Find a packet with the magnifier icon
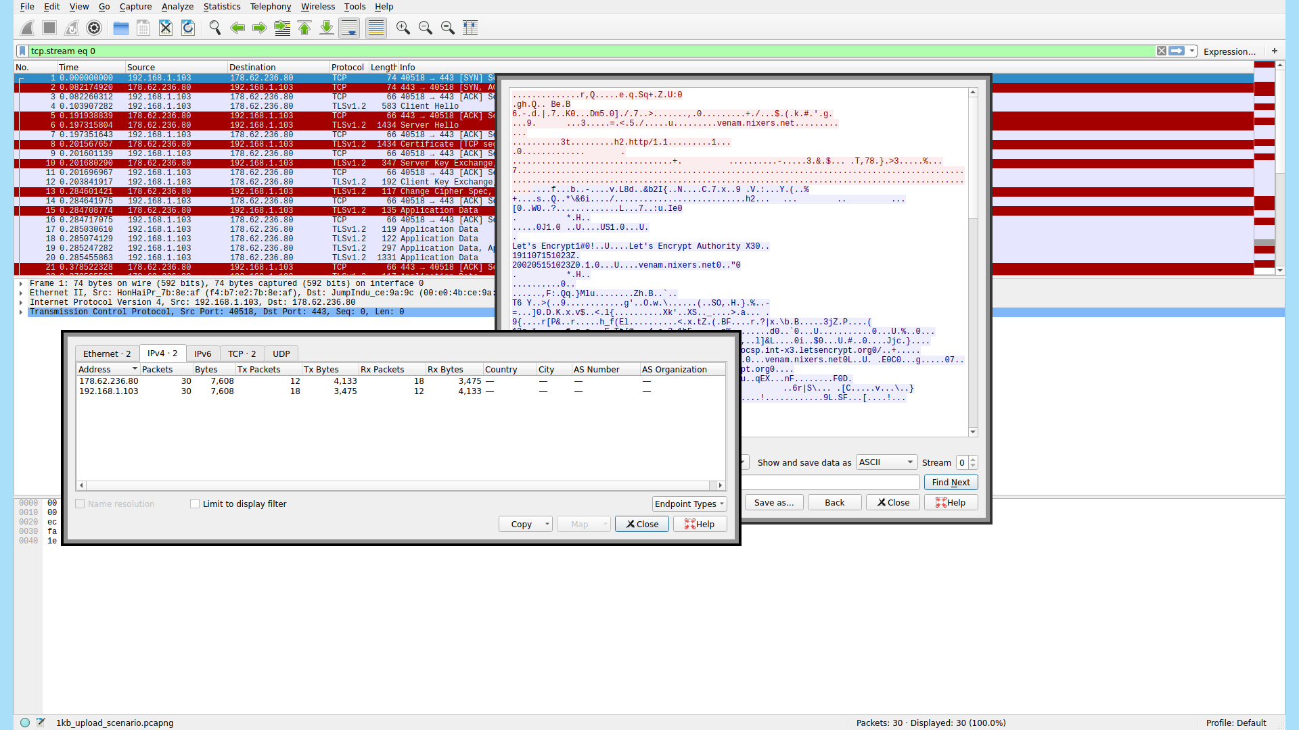Screen dimensions: 1299x730 [215, 28]
